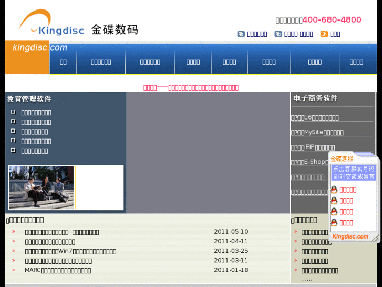Open the news item dated 2011-05-10

(x=62, y=232)
